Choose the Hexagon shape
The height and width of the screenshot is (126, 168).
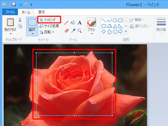pos(115,32)
